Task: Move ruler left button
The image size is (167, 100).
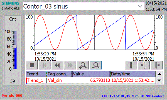Action: click(144, 65)
